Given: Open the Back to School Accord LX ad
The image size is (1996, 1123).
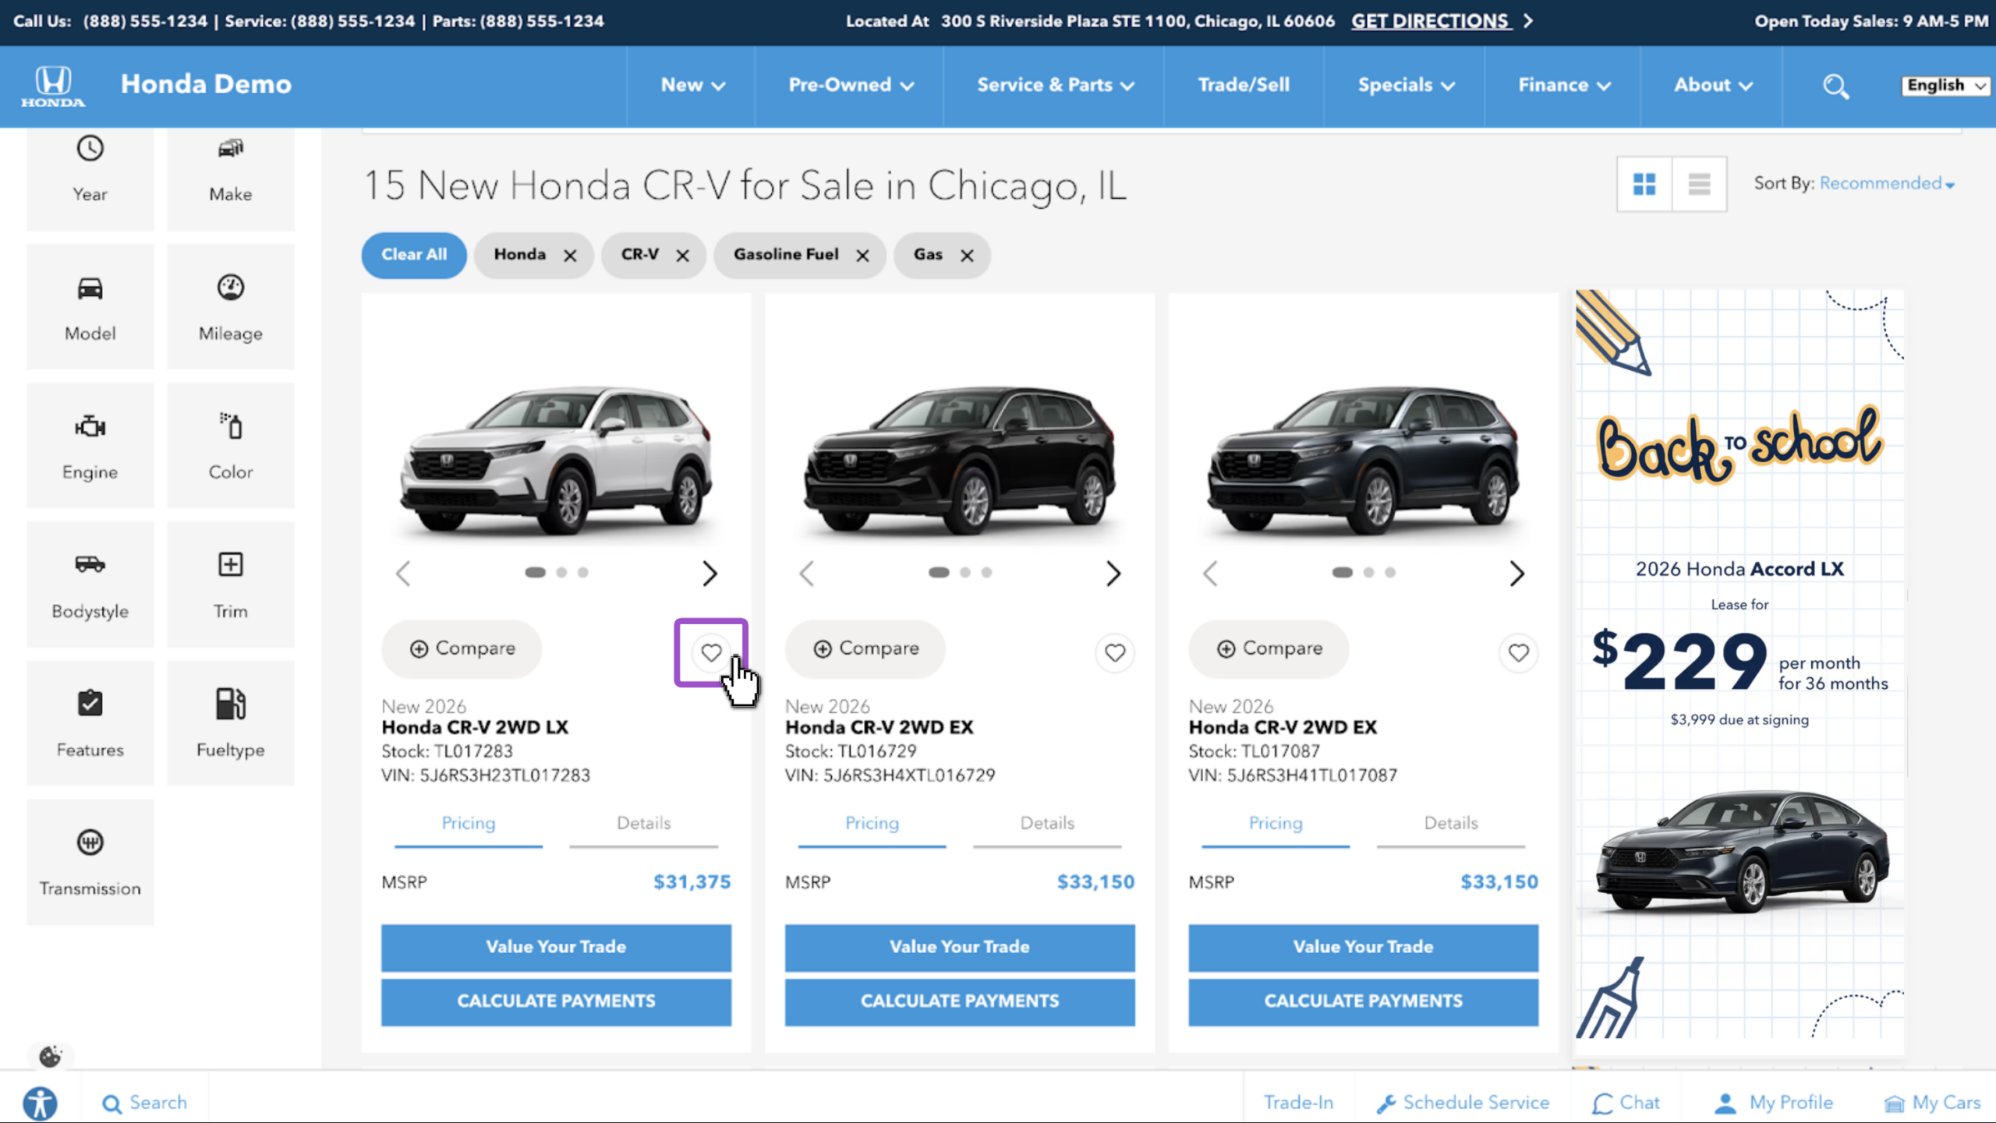Looking at the screenshot, I should click(1739, 663).
